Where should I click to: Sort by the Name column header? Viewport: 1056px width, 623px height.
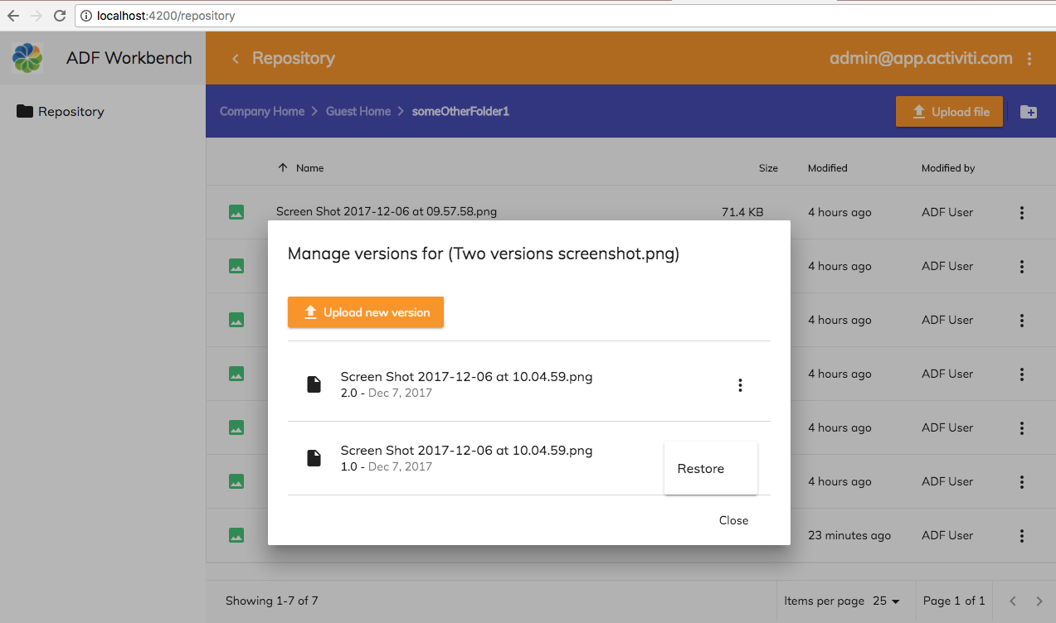[309, 168]
